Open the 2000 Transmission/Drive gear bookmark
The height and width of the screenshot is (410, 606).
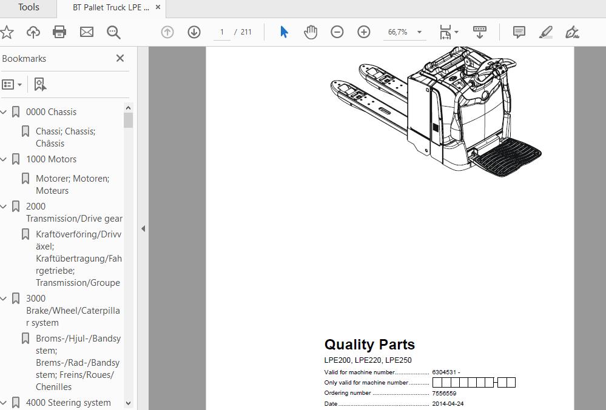click(74, 212)
